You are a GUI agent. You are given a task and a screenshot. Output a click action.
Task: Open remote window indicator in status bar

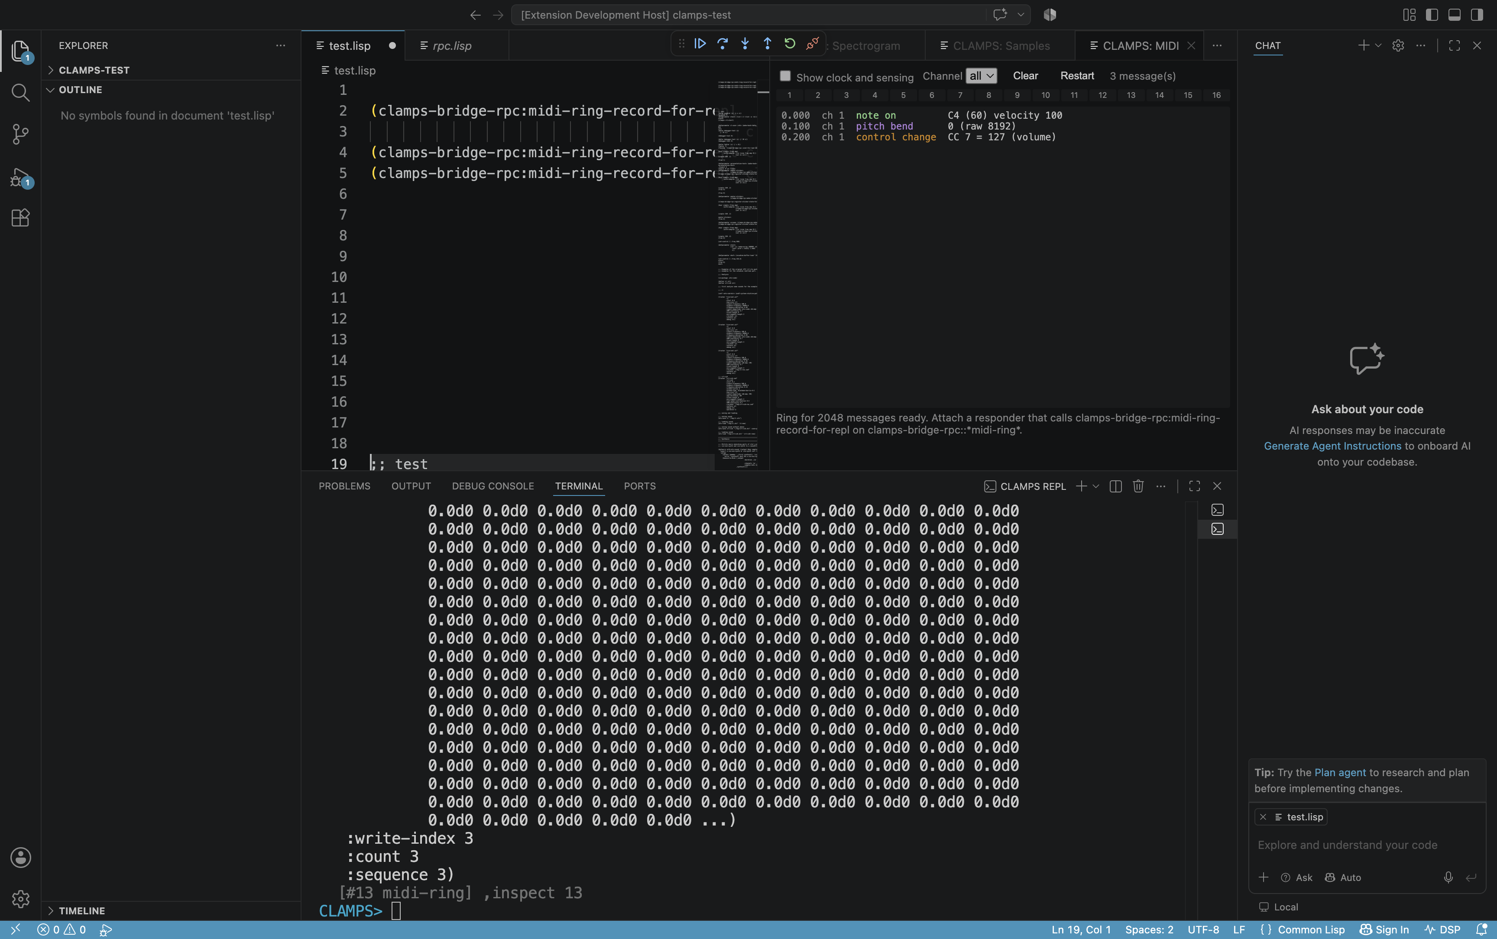(16, 929)
